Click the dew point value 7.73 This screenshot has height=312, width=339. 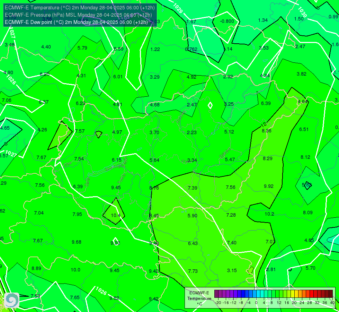point(193,271)
